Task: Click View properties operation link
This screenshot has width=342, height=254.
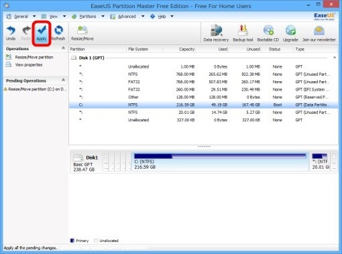Action: point(29,65)
